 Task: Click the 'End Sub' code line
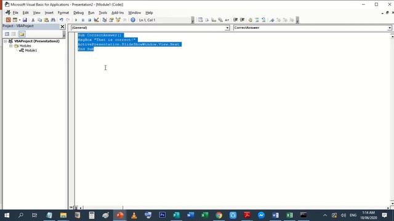pos(86,49)
